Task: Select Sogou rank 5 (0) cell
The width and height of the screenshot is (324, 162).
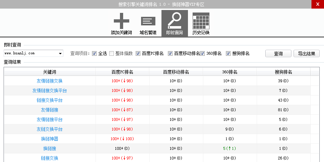Action: (x=283, y=119)
